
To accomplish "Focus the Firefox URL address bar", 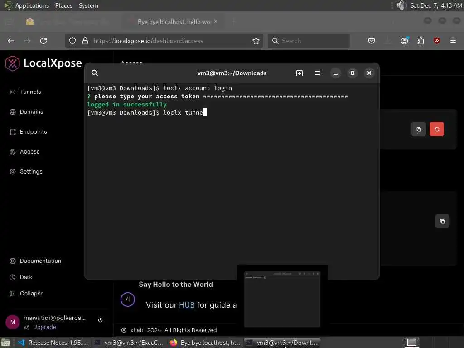I will coord(164,41).
